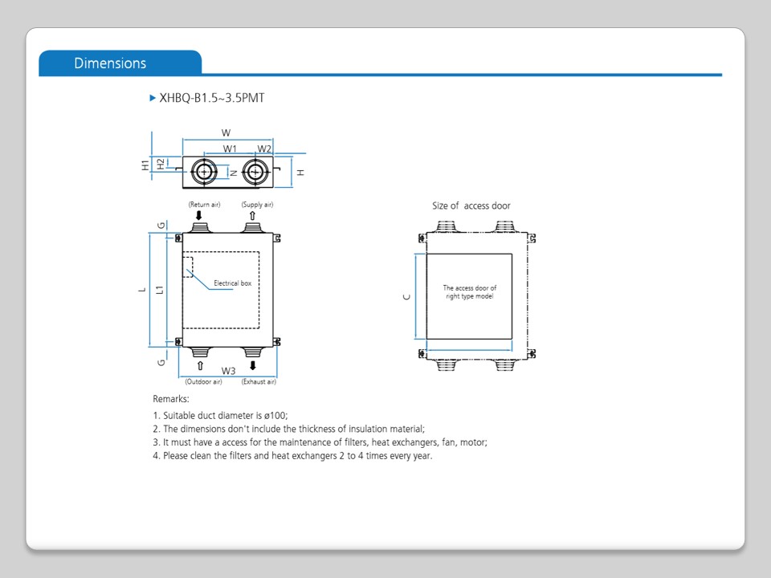Click the Electrical box label

[x=232, y=283]
